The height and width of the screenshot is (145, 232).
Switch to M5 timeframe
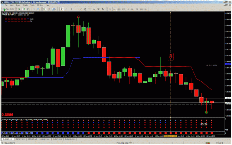[114, 9]
